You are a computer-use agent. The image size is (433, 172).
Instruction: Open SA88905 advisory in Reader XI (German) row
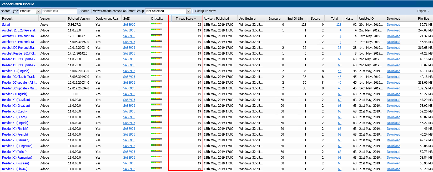click(x=129, y=140)
